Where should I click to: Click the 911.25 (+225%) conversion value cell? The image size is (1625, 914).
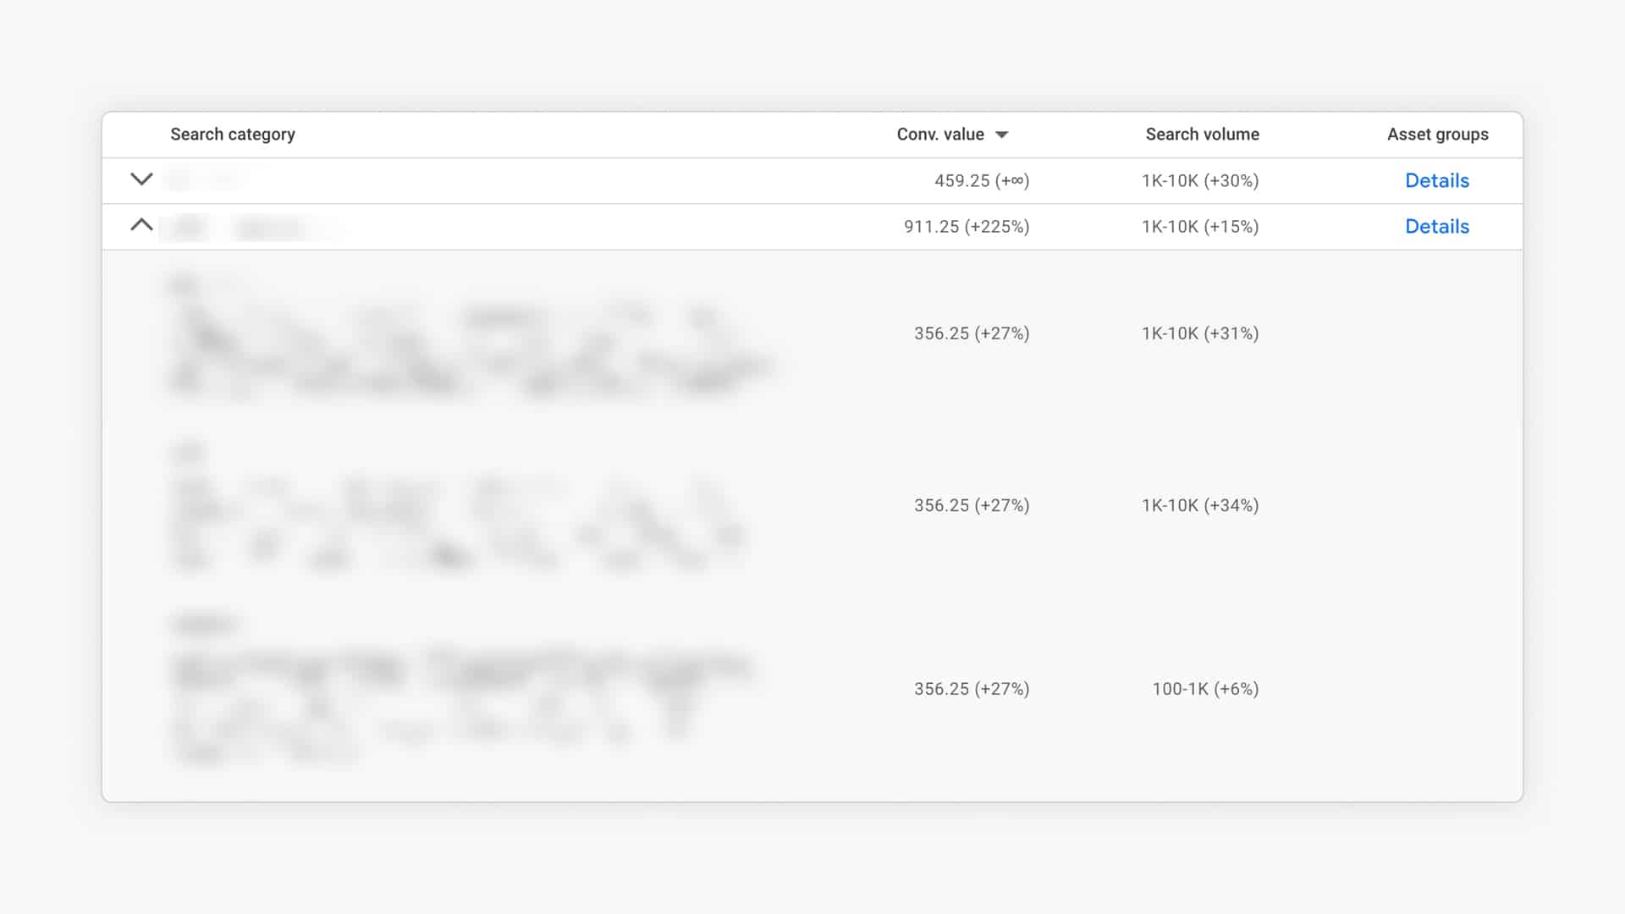pyautogui.click(x=967, y=226)
